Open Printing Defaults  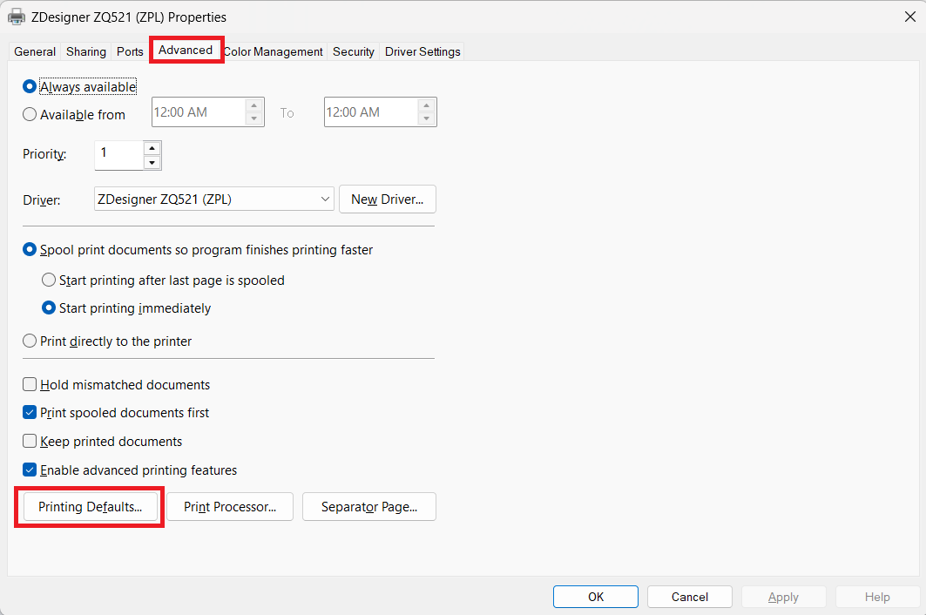click(88, 506)
